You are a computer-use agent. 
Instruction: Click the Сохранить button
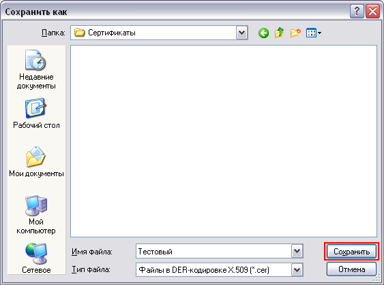coord(351,252)
